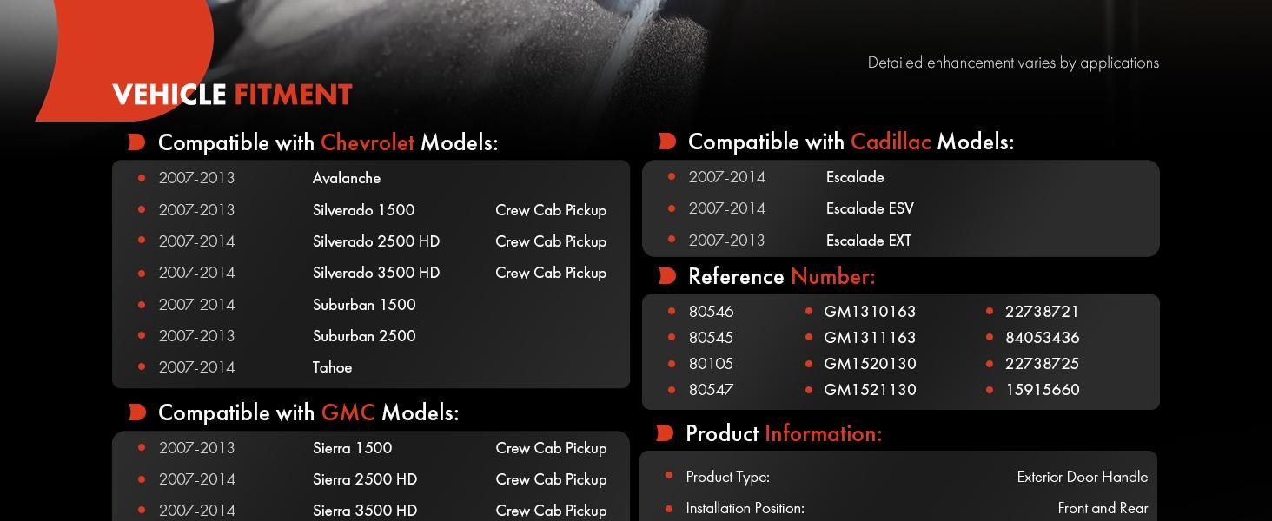The height and width of the screenshot is (521, 1272).
Task: Click the red marker next to Reference Number
Action: [666, 276]
